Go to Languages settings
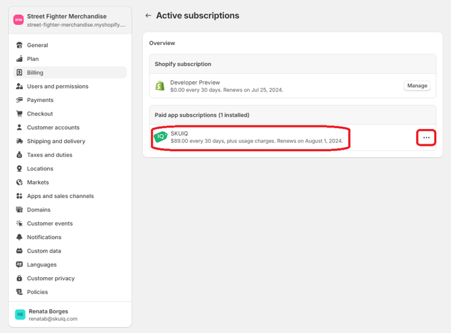Viewport: 451px width, 333px height. [70, 265]
